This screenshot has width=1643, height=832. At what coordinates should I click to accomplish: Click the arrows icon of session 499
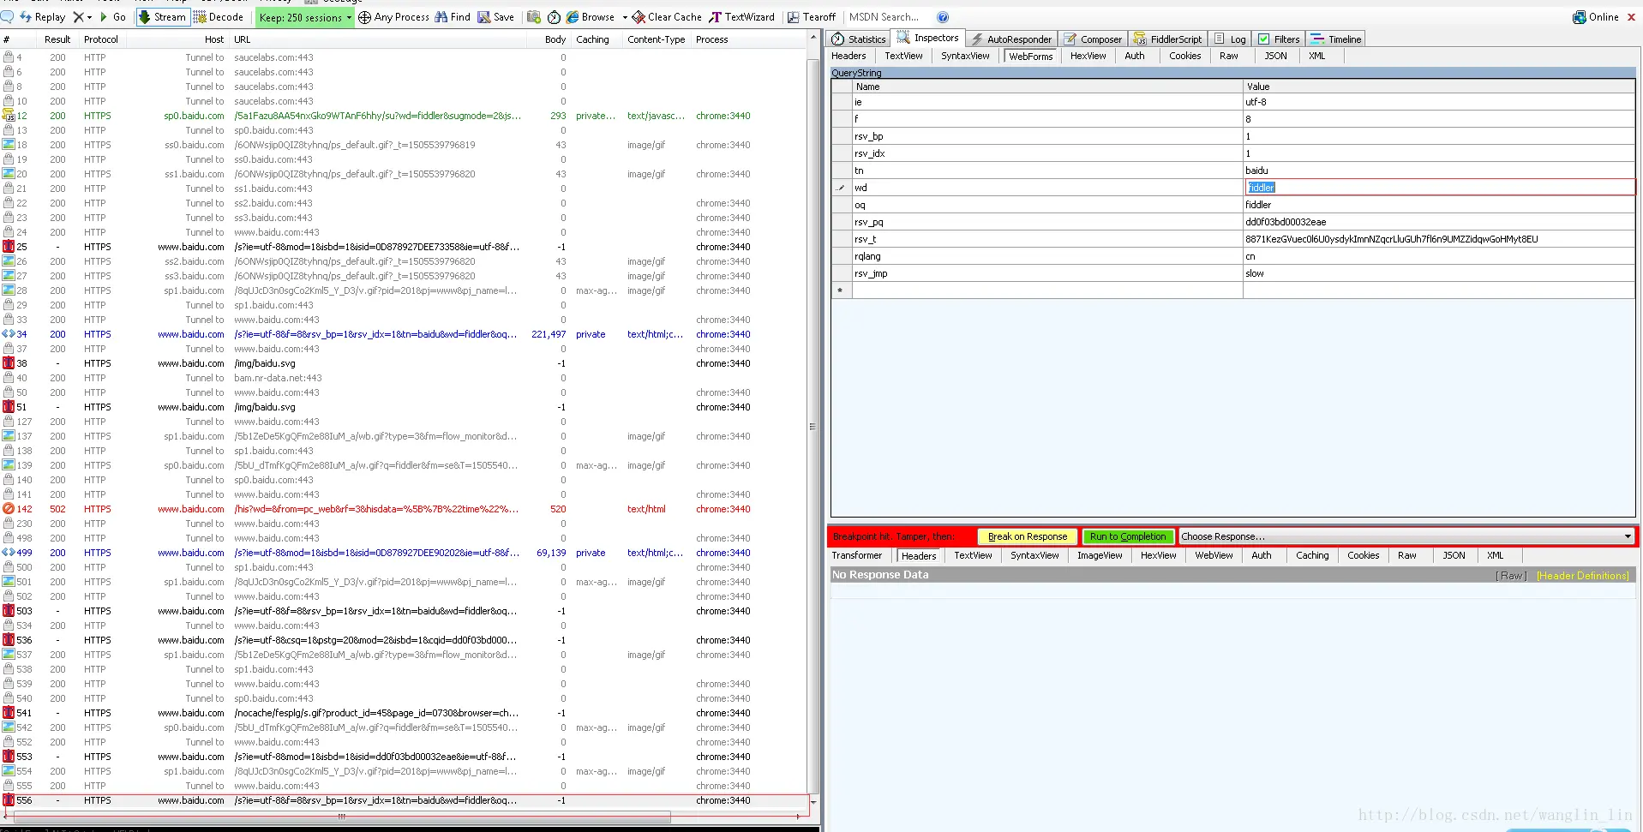(9, 553)
